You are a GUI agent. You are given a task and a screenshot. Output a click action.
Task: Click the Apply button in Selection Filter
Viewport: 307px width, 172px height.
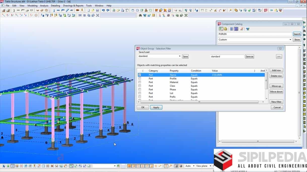click(156, 107)
